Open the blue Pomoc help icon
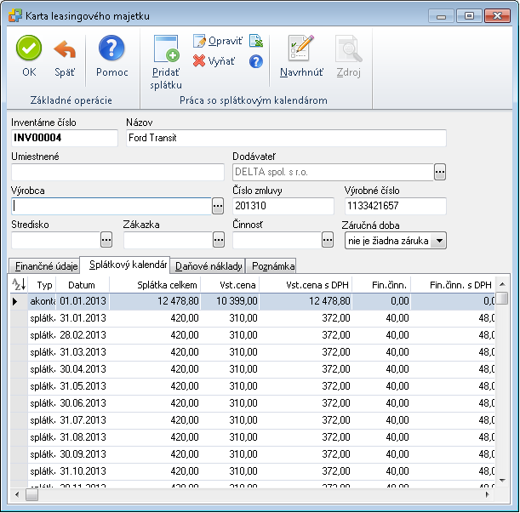Viewport: 520px width, 513px height. point(111,48)
